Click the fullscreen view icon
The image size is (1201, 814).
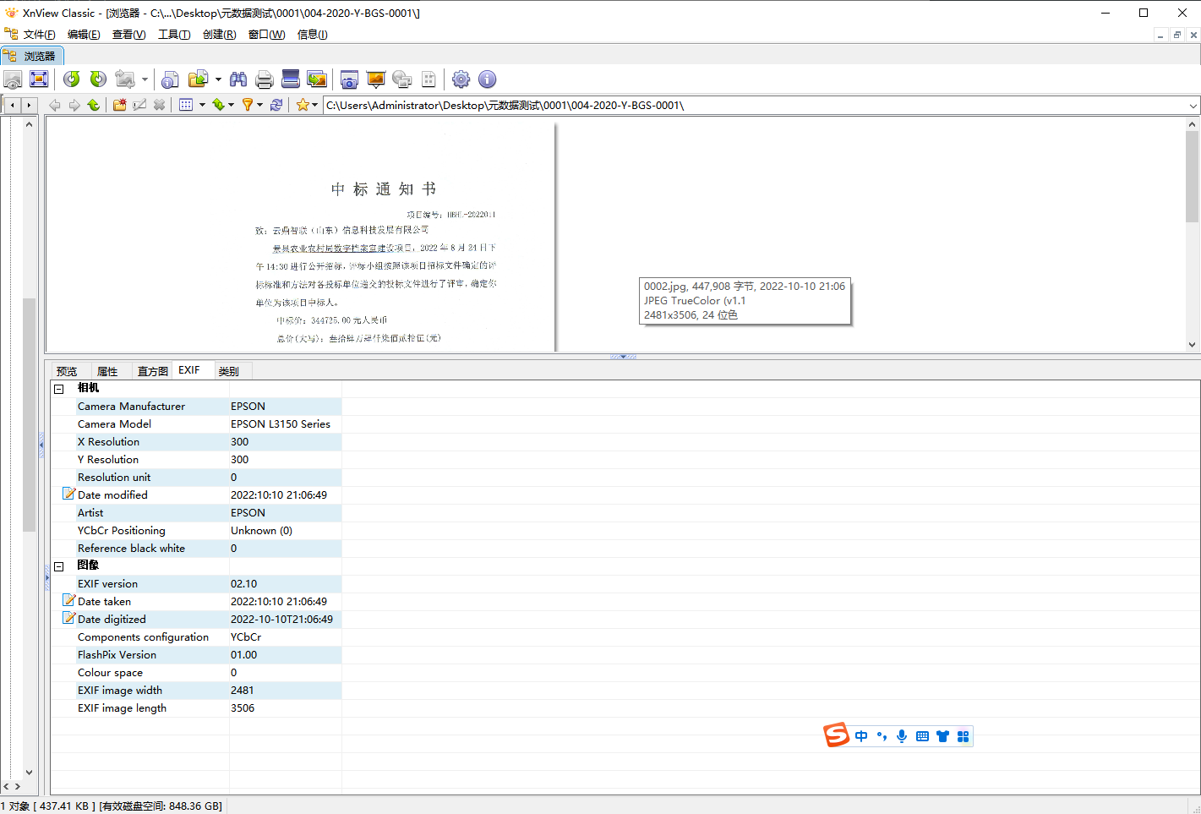(x=39, y=79)
